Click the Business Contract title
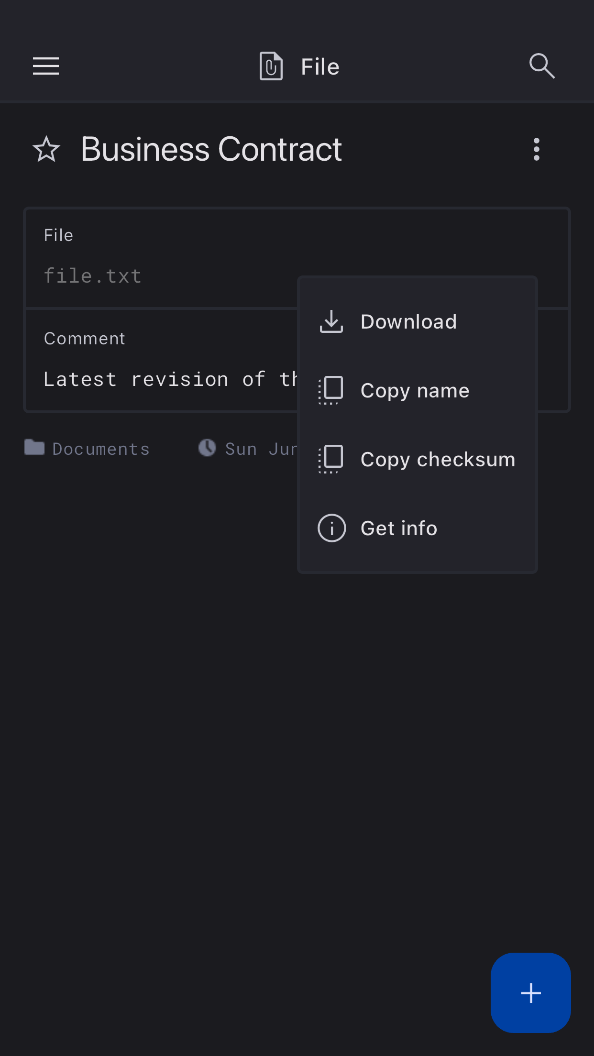The image size is (594, 1056). [x=211, y=149]
